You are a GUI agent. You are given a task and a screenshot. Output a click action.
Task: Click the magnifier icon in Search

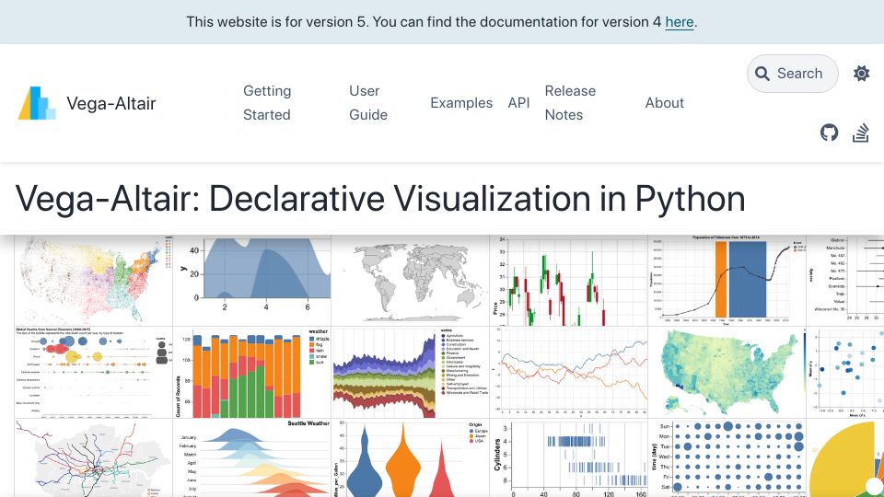[x=762, y=74]
